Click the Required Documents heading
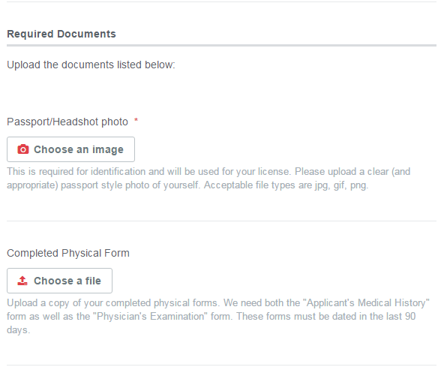Screen dimensions: 444x367 coord(61,34)
